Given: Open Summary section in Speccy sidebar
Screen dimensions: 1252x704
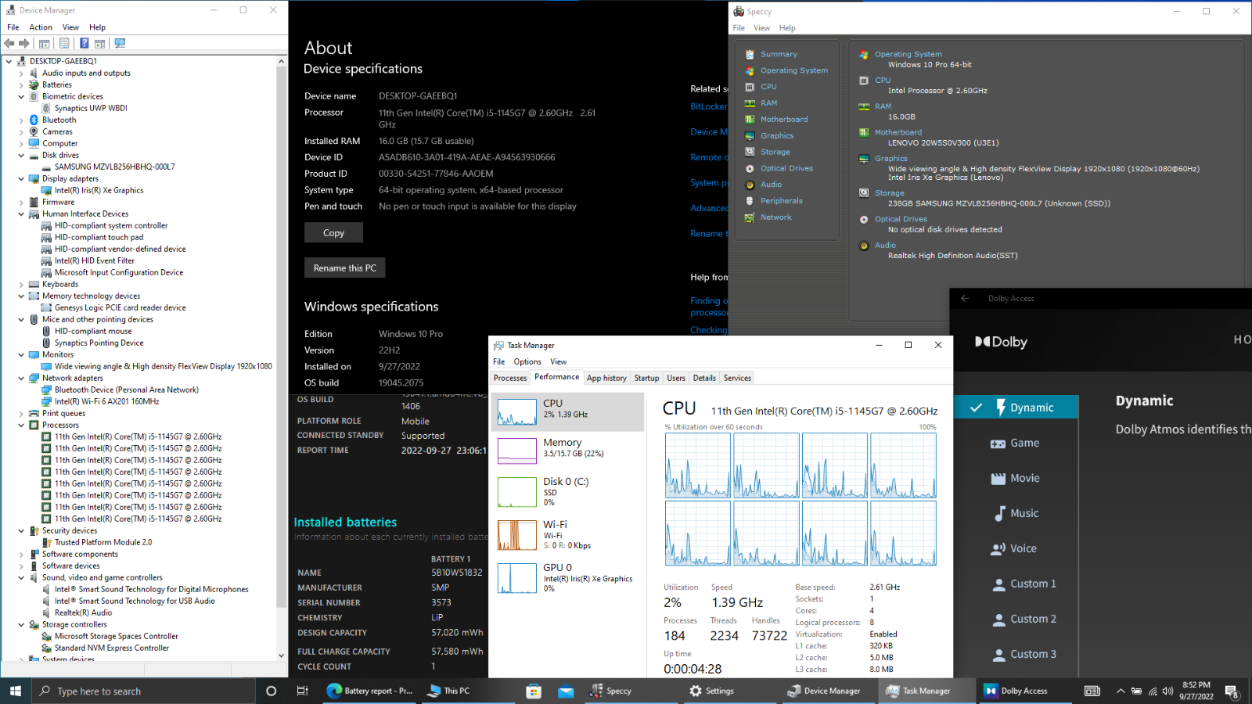Looking at the screenshot, I should click(779, 54).
